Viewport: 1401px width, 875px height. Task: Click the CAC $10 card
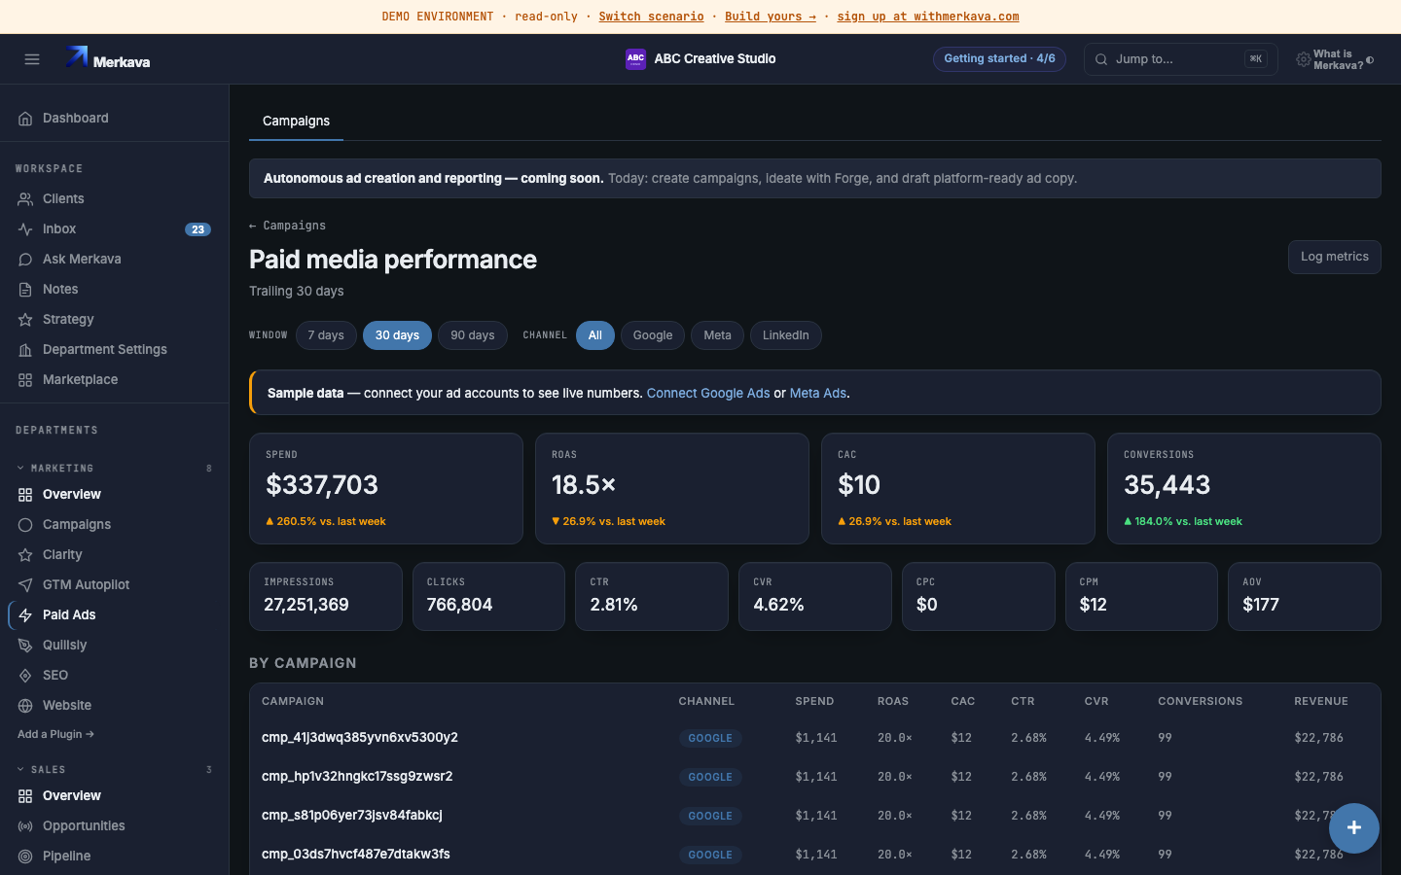pyautogui.click(x=958, y=488)
